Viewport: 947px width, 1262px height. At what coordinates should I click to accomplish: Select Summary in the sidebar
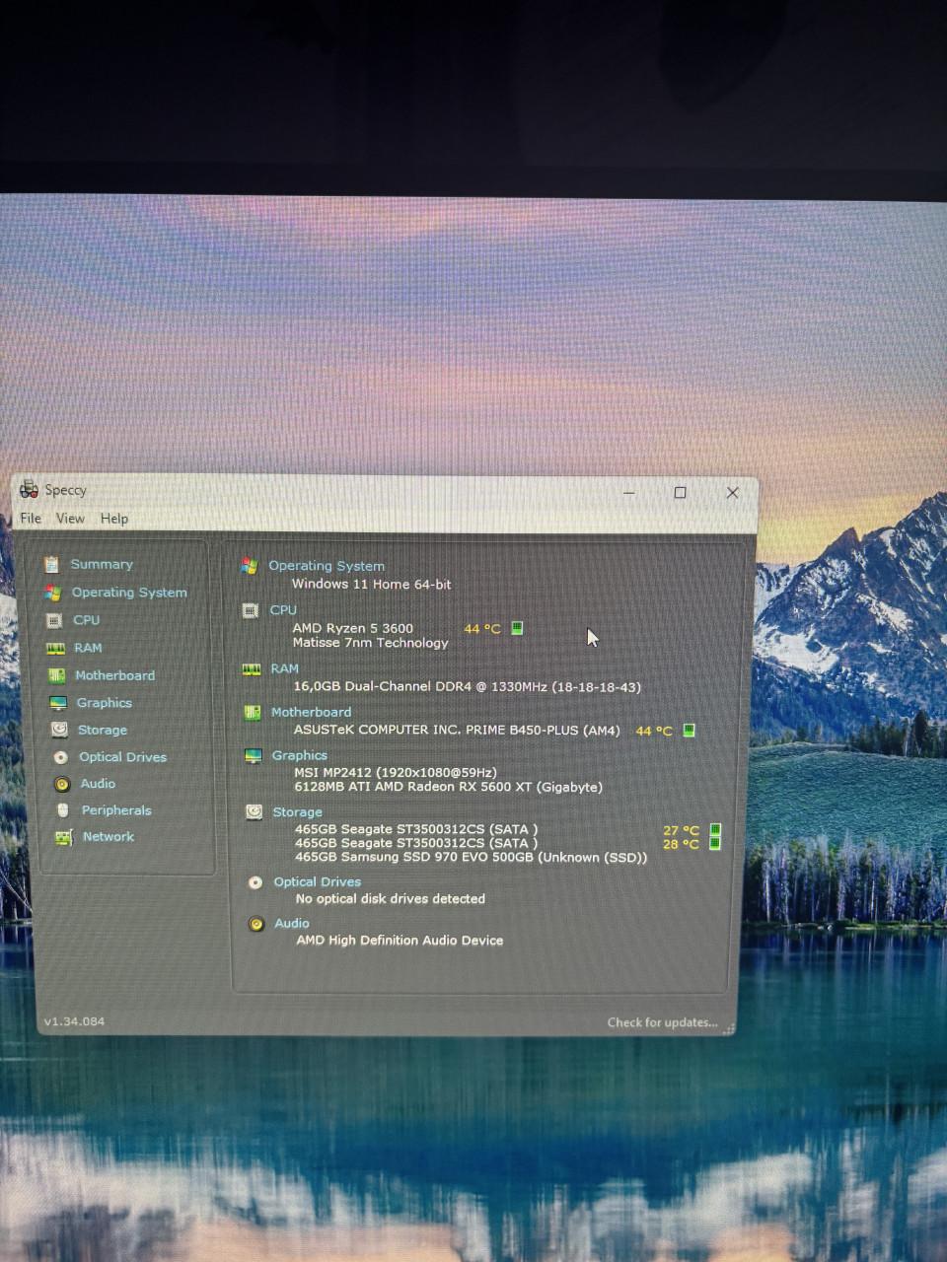click(102, 565)
